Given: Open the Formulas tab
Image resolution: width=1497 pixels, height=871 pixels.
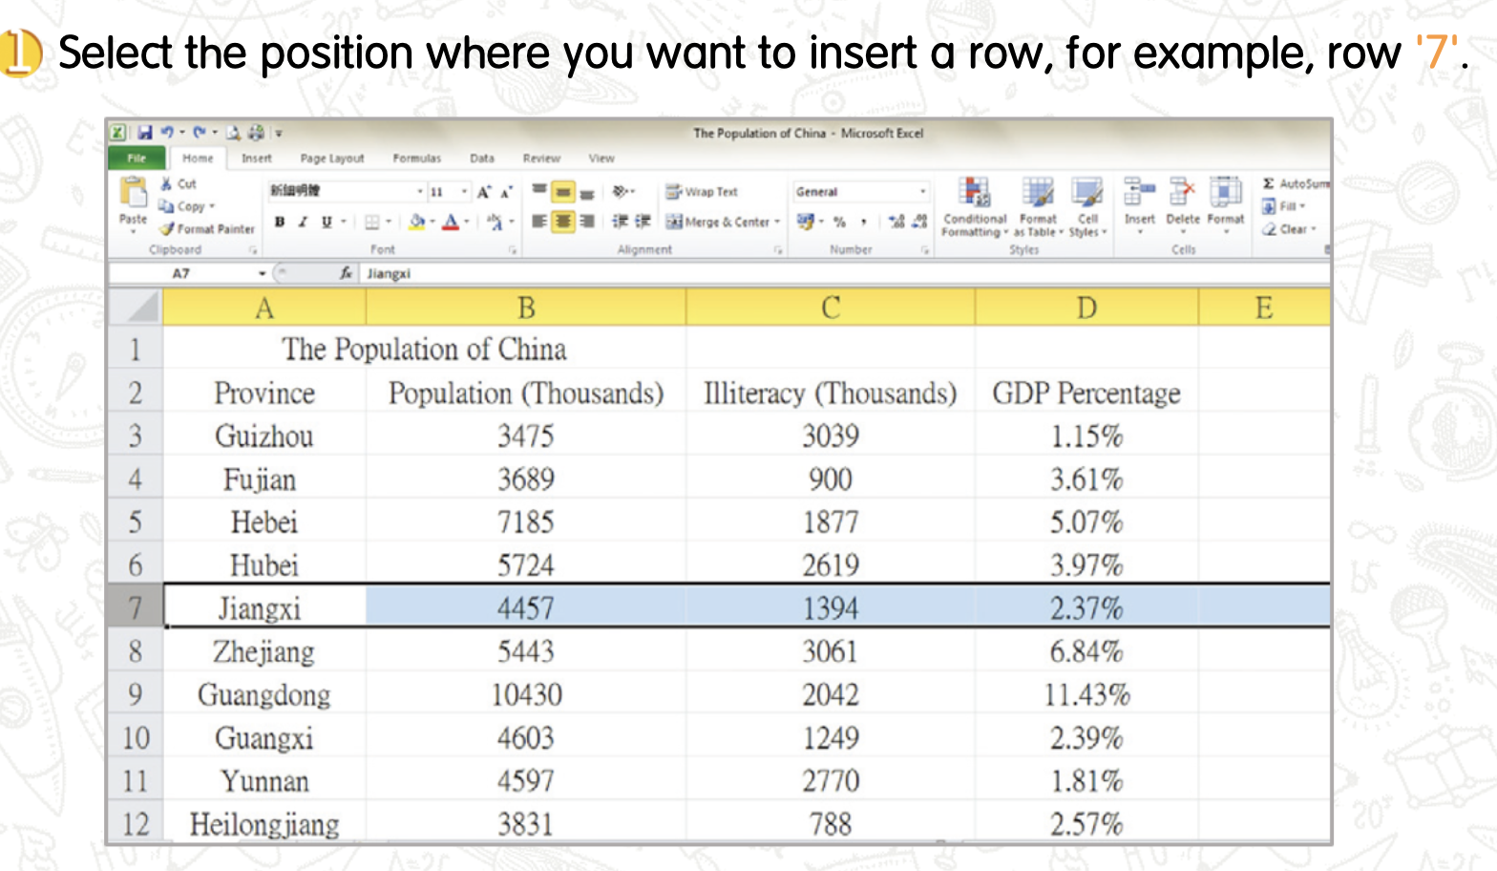Looking at the screenshot, I should pyautogui.click(x=416, y=159).
